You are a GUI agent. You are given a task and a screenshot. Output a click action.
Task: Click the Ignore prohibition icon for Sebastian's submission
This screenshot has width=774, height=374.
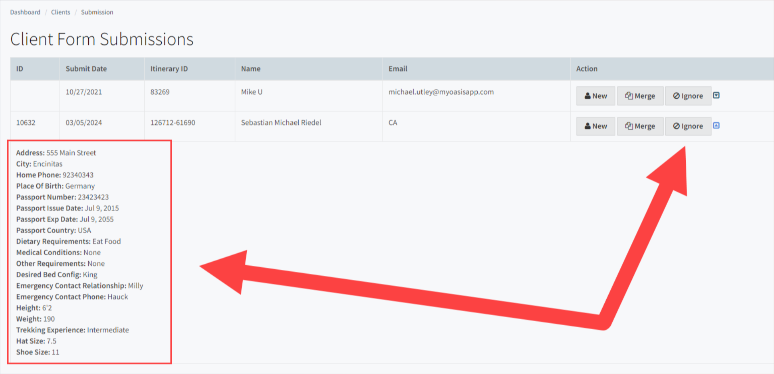point(676,126)
